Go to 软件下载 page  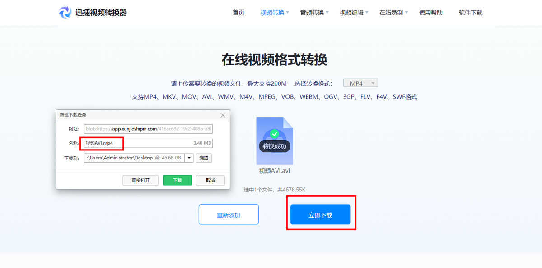pos(471,13)
